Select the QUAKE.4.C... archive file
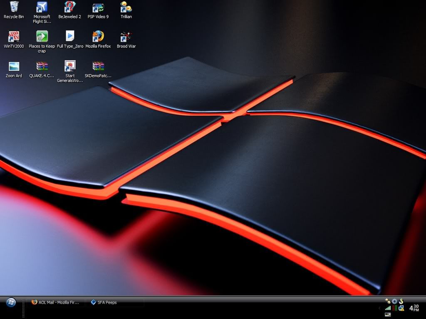This screenshot has height=319, width=426. pyautogui.click(x=42, y=69)
